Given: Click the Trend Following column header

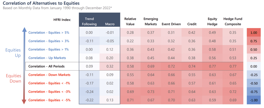Looking at the screenshot, I should (89, 21).
